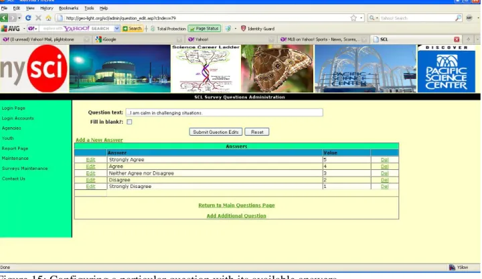This screenshot has height=279, width=482.
Task: Select the value 3 cell
Action: pyautogui.click(x=347, y=173)
